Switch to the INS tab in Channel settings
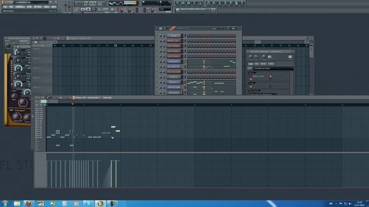 pos(257,64)
